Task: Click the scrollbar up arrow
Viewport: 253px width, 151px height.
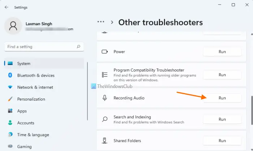Action: [252, 34]
